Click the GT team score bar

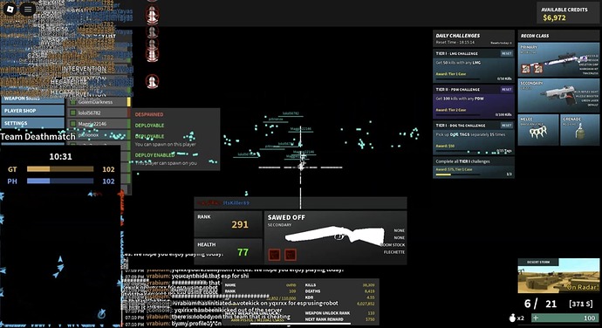(60, 169)
